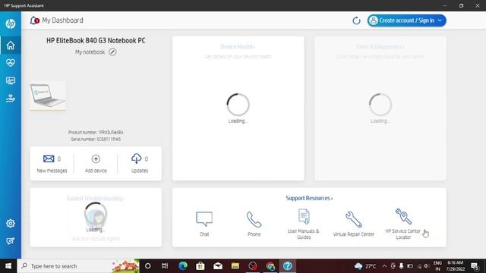The width and height of the screenshot is (486, 273).
Task: Click the Product number text
Action: point(96,132)
